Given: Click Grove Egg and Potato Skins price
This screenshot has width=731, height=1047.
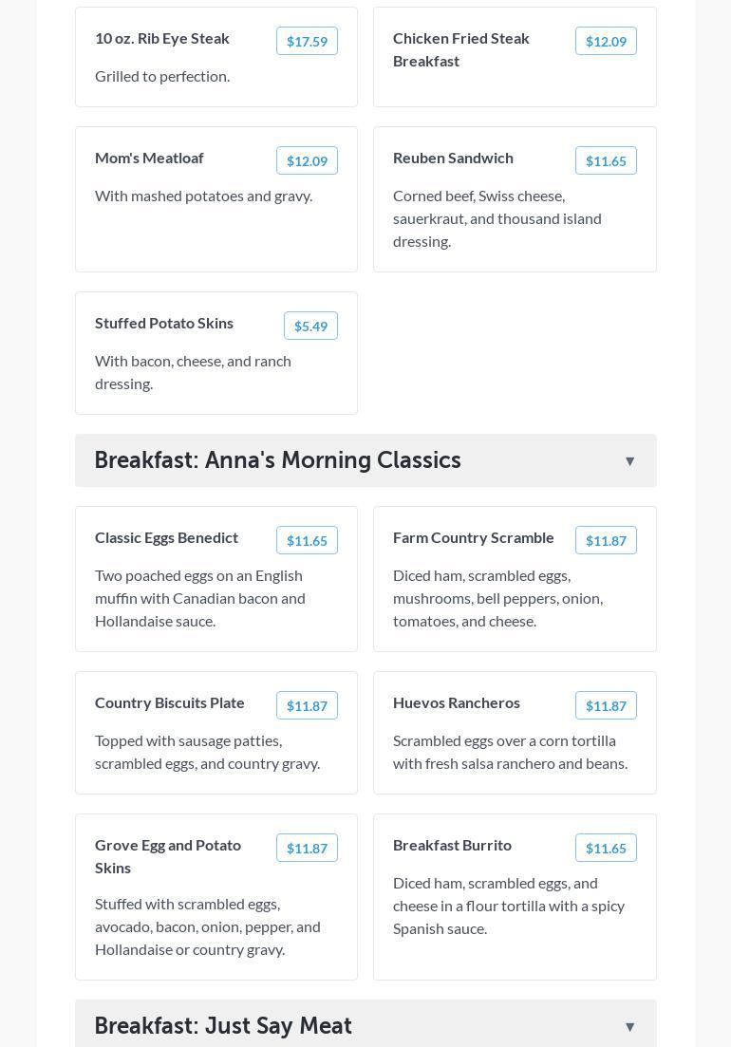Looking at the screenshot, I should coord(307,848).
